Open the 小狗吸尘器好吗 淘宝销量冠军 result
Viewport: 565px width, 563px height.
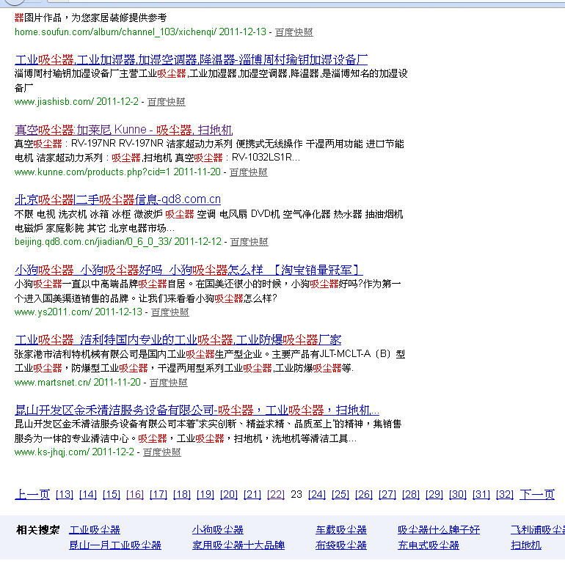click(x=189, y=270)
